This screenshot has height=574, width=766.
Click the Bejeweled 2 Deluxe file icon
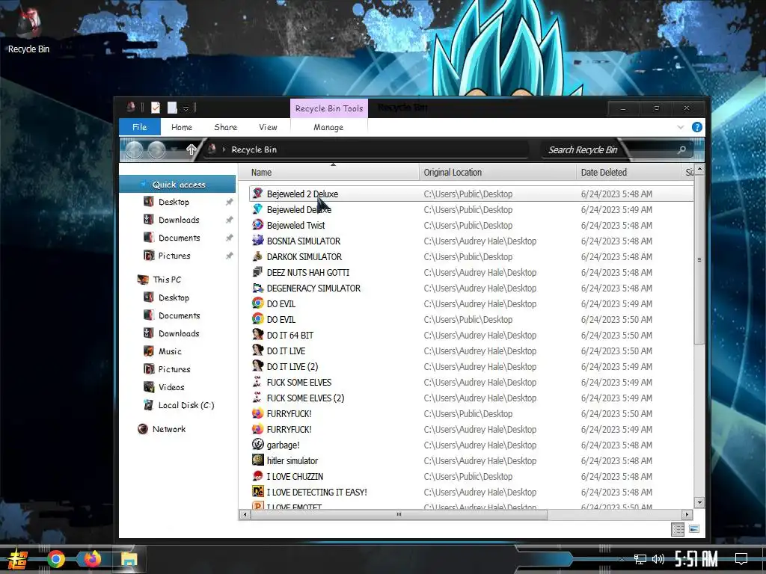(258, 194)
